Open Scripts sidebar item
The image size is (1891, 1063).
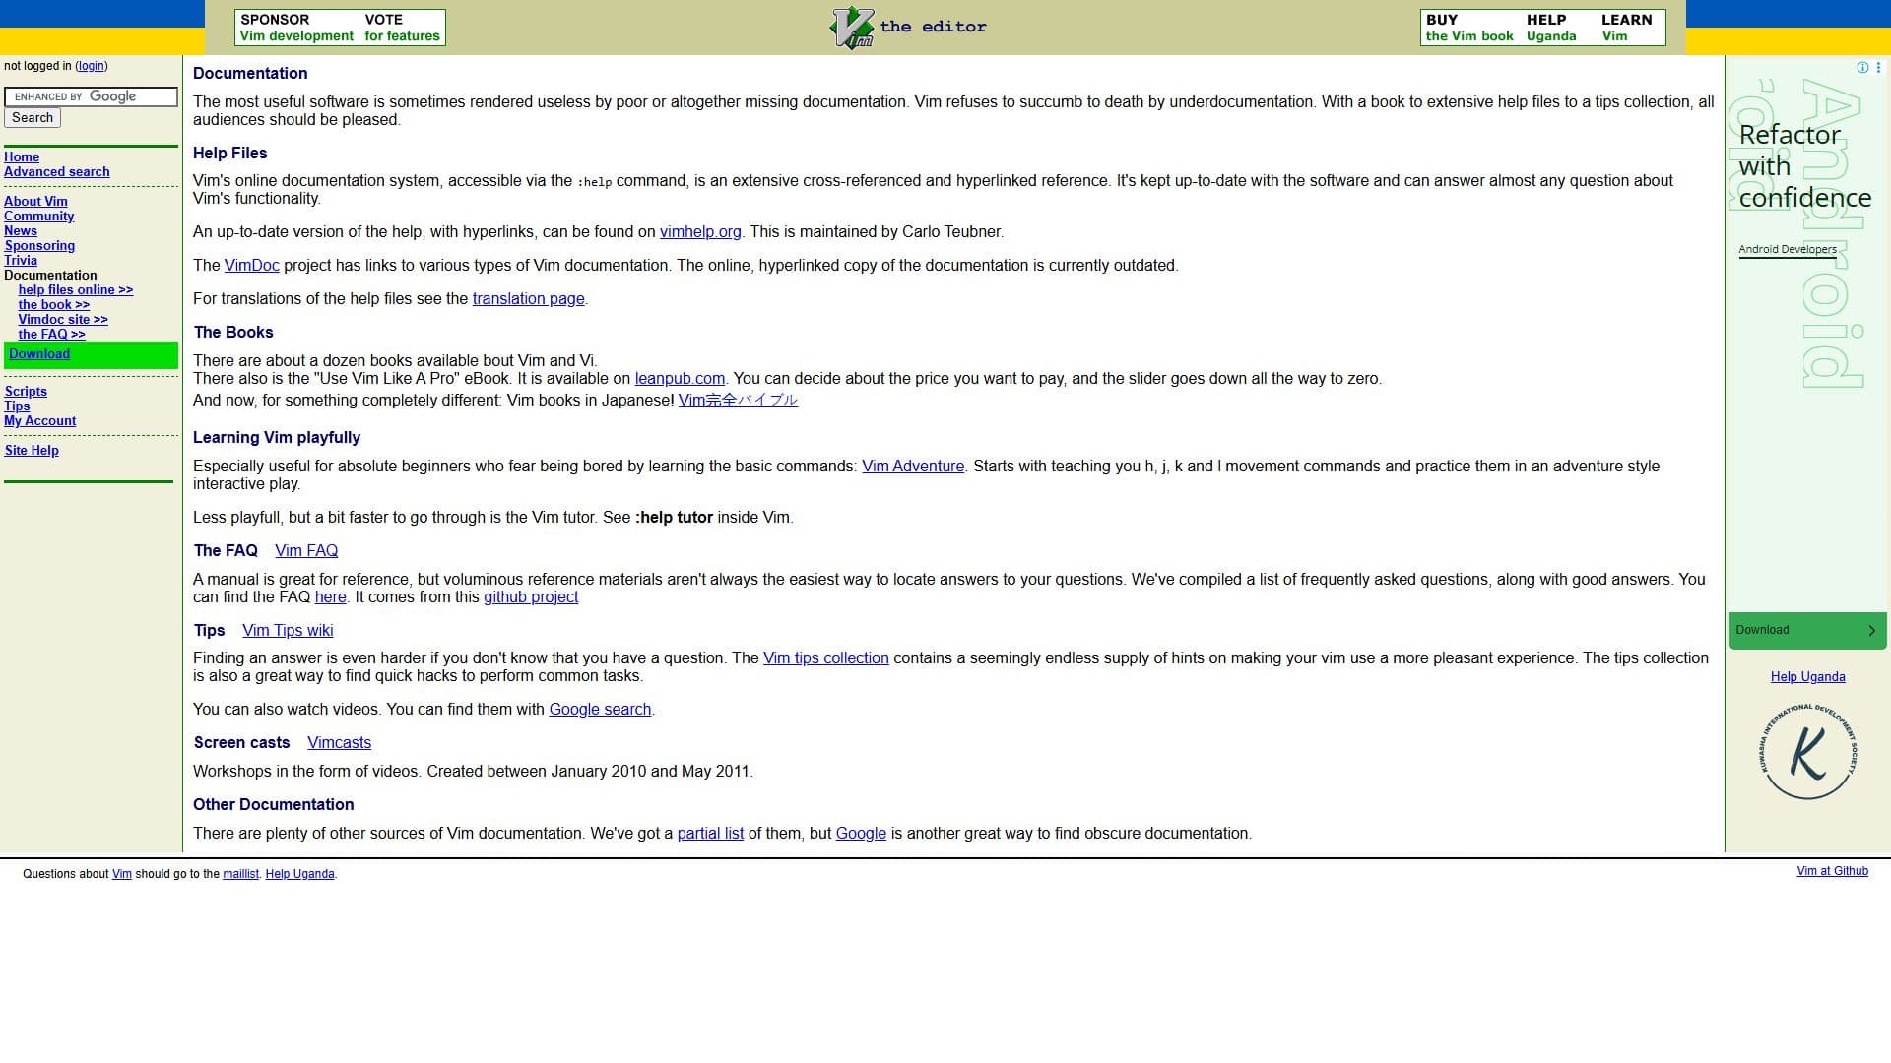tap(26, 392)
